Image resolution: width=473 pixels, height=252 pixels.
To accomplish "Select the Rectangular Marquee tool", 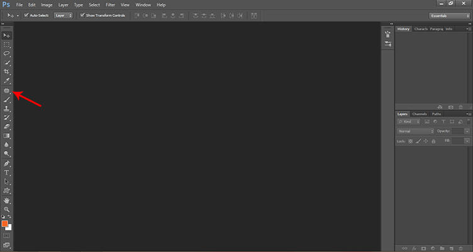I will (x=7, y=45).
